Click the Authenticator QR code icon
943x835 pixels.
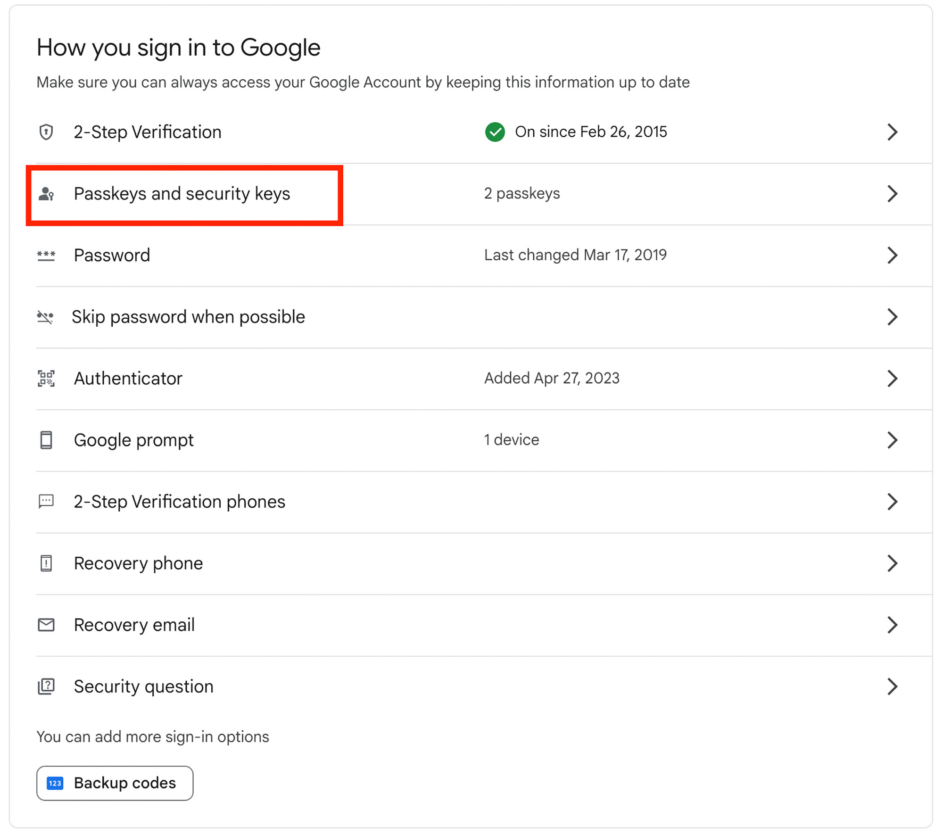pyautogui.click(x=46, y=379)
